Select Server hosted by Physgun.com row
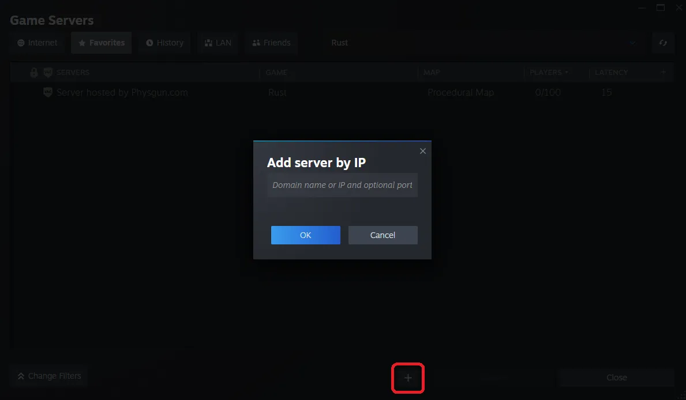This screenshot has height=400, width=686. tap(122, 92)
